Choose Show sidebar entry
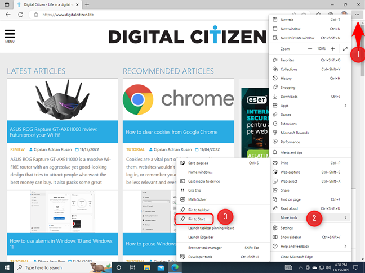 point(310,237)
